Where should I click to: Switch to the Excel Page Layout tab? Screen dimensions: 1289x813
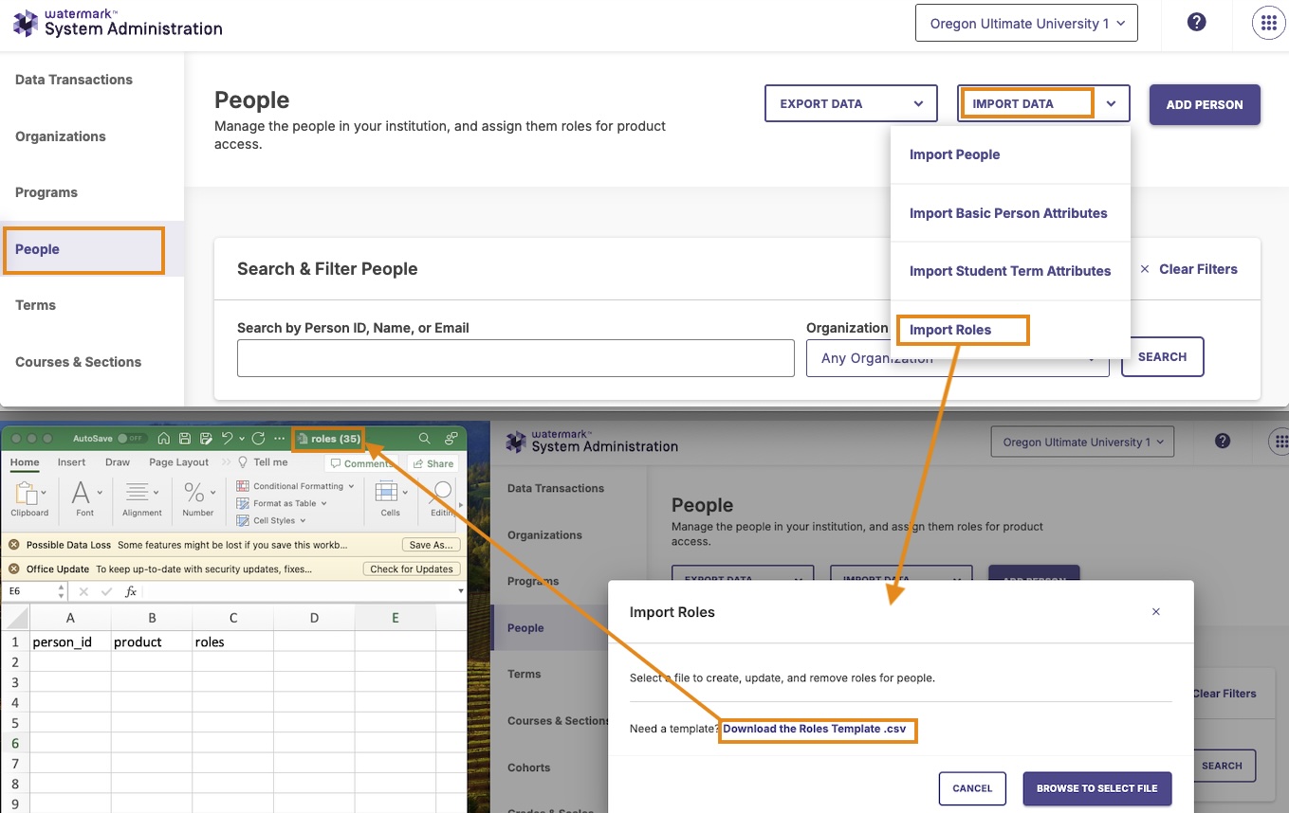click(178, 462)
